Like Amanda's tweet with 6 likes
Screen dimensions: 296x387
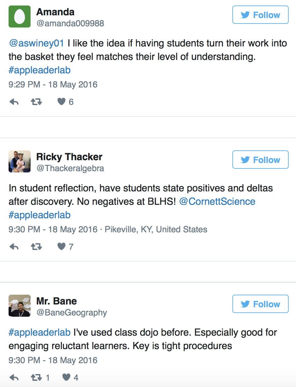[61, 101]
